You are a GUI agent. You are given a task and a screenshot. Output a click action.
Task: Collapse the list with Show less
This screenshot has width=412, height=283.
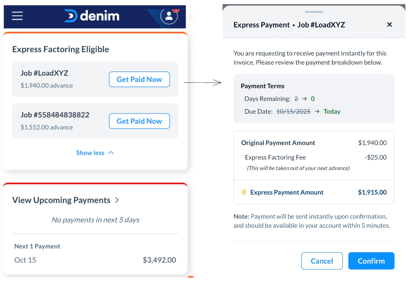(95, 153)
